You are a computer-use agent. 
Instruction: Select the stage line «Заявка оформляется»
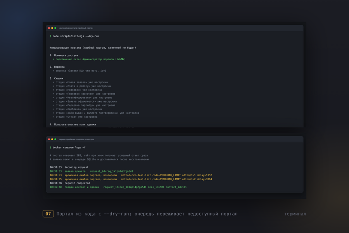click(85, 101)
